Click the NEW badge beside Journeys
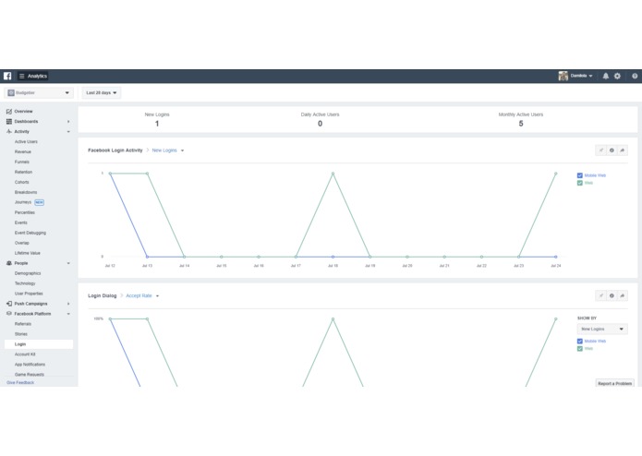642x456 pixels. (x=40, y=202)
